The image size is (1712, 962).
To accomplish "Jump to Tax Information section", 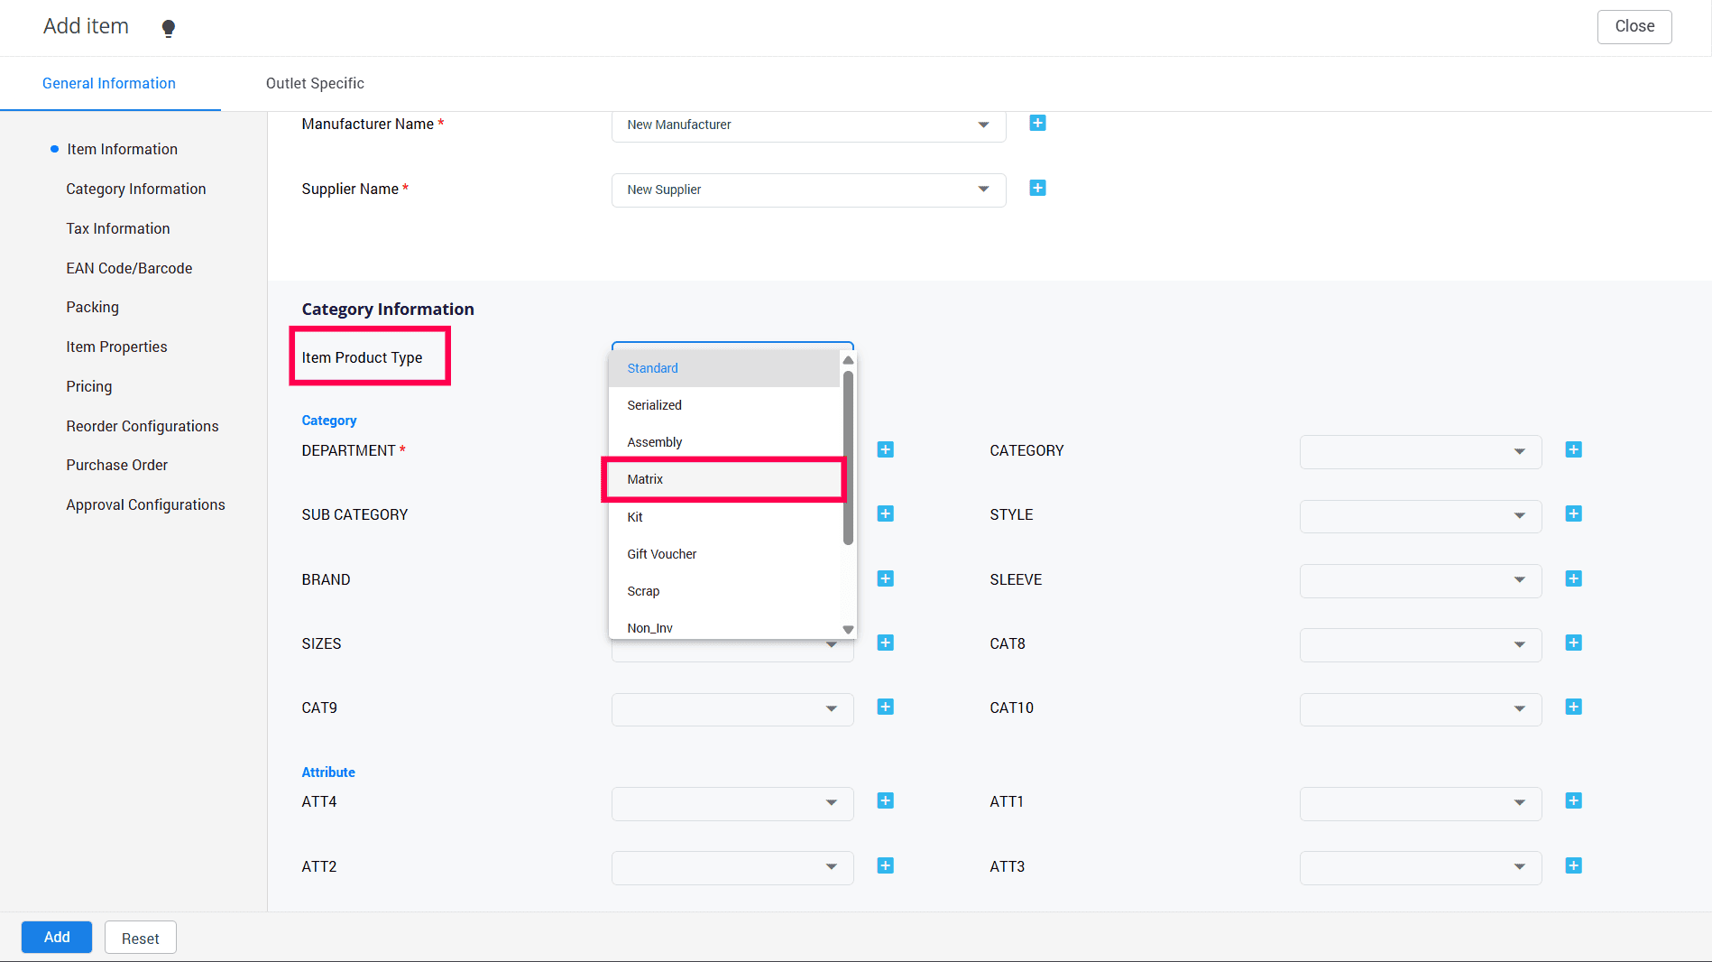I will 118,228.
